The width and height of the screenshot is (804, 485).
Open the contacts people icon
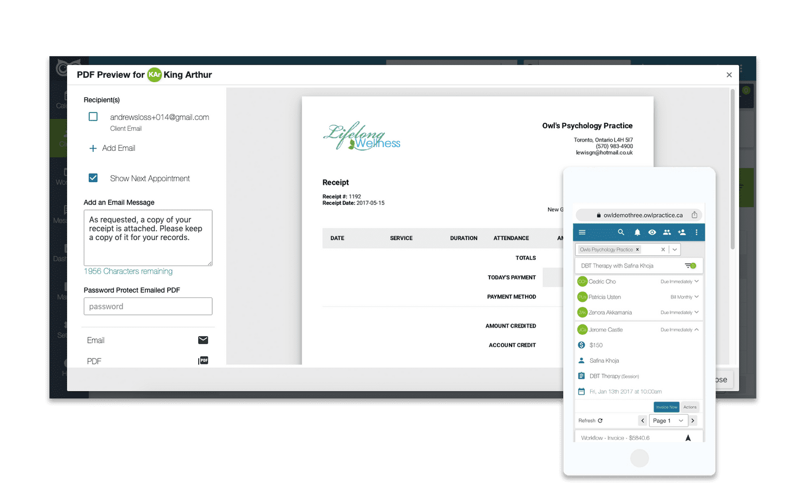666,232
